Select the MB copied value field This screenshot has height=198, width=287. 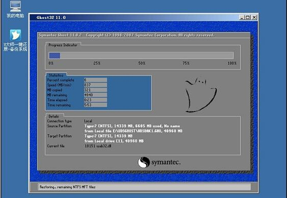tap(95, 90)
